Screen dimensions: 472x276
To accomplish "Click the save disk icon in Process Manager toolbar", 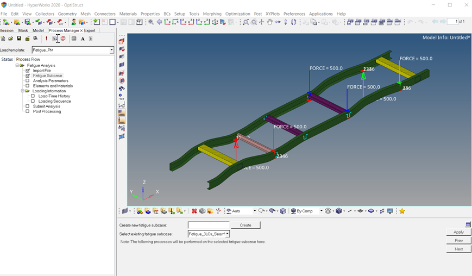I will coord(19,39).
